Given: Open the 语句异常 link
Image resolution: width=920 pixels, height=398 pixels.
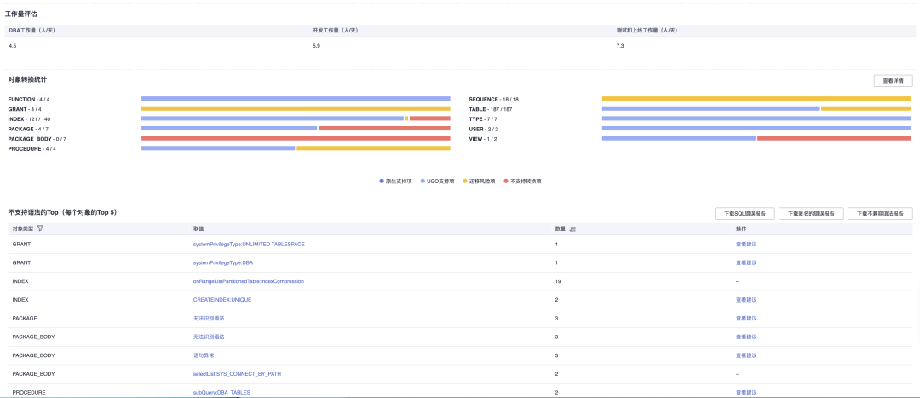Looking at the screenshot, I should point(204,355).
